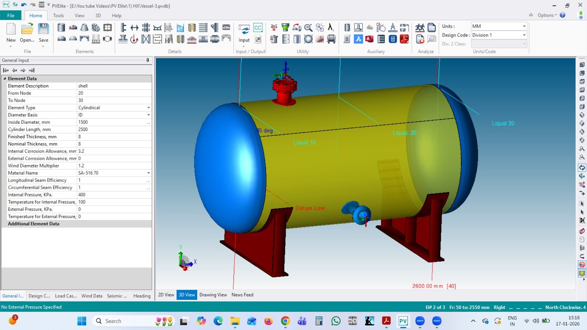Switch to the Tools ribbon tab
Screen dimensions: 587x330
59,16
